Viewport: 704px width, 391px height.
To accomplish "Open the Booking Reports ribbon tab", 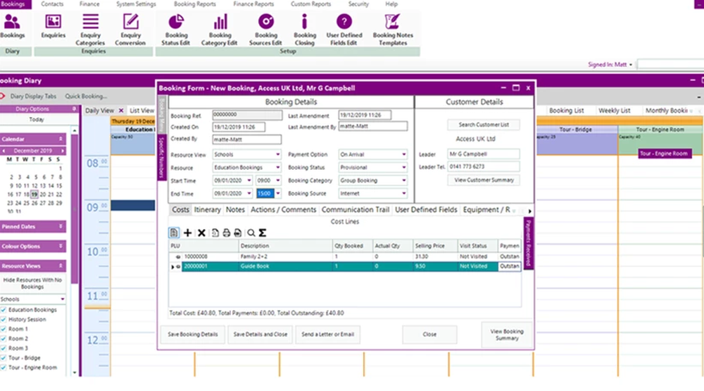I will coord(195,4).
